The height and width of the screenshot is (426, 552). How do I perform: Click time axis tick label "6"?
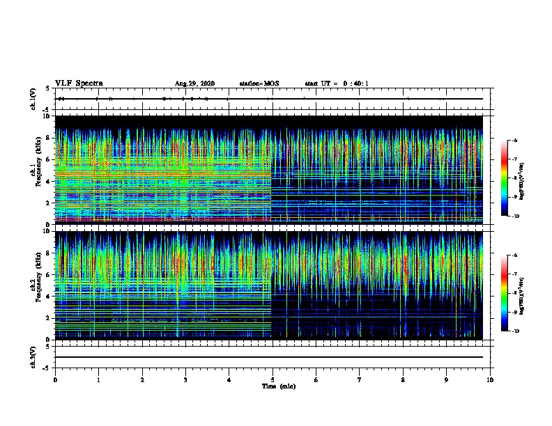[316, 380]
